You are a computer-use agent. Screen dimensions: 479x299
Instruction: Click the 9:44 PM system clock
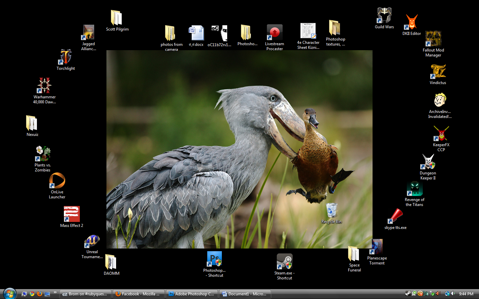click(466, 294)
